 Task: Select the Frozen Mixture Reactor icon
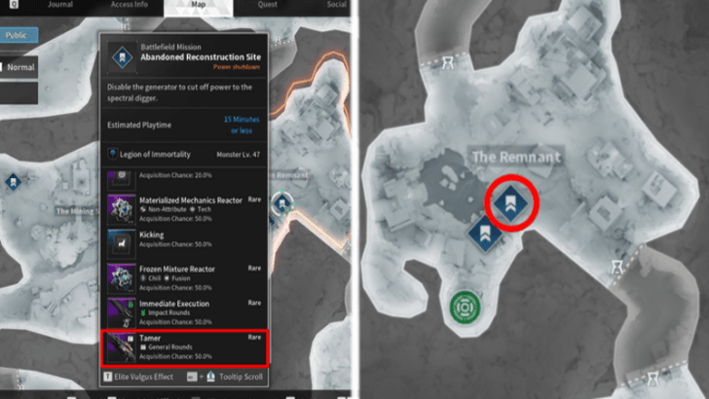122,276
